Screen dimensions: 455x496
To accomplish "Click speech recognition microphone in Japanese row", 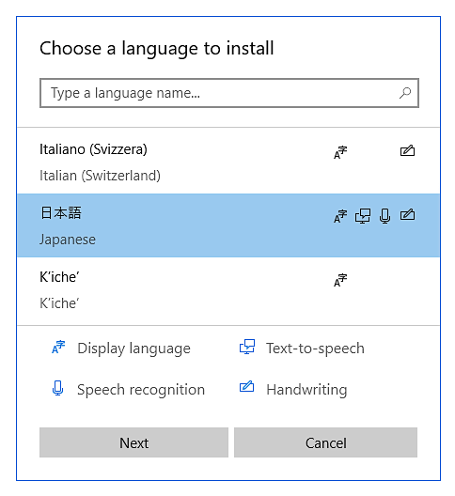I will (384, 216).
